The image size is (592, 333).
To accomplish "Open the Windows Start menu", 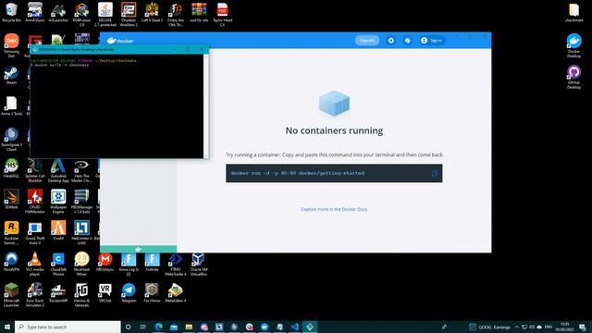I will tap(7, 327).
